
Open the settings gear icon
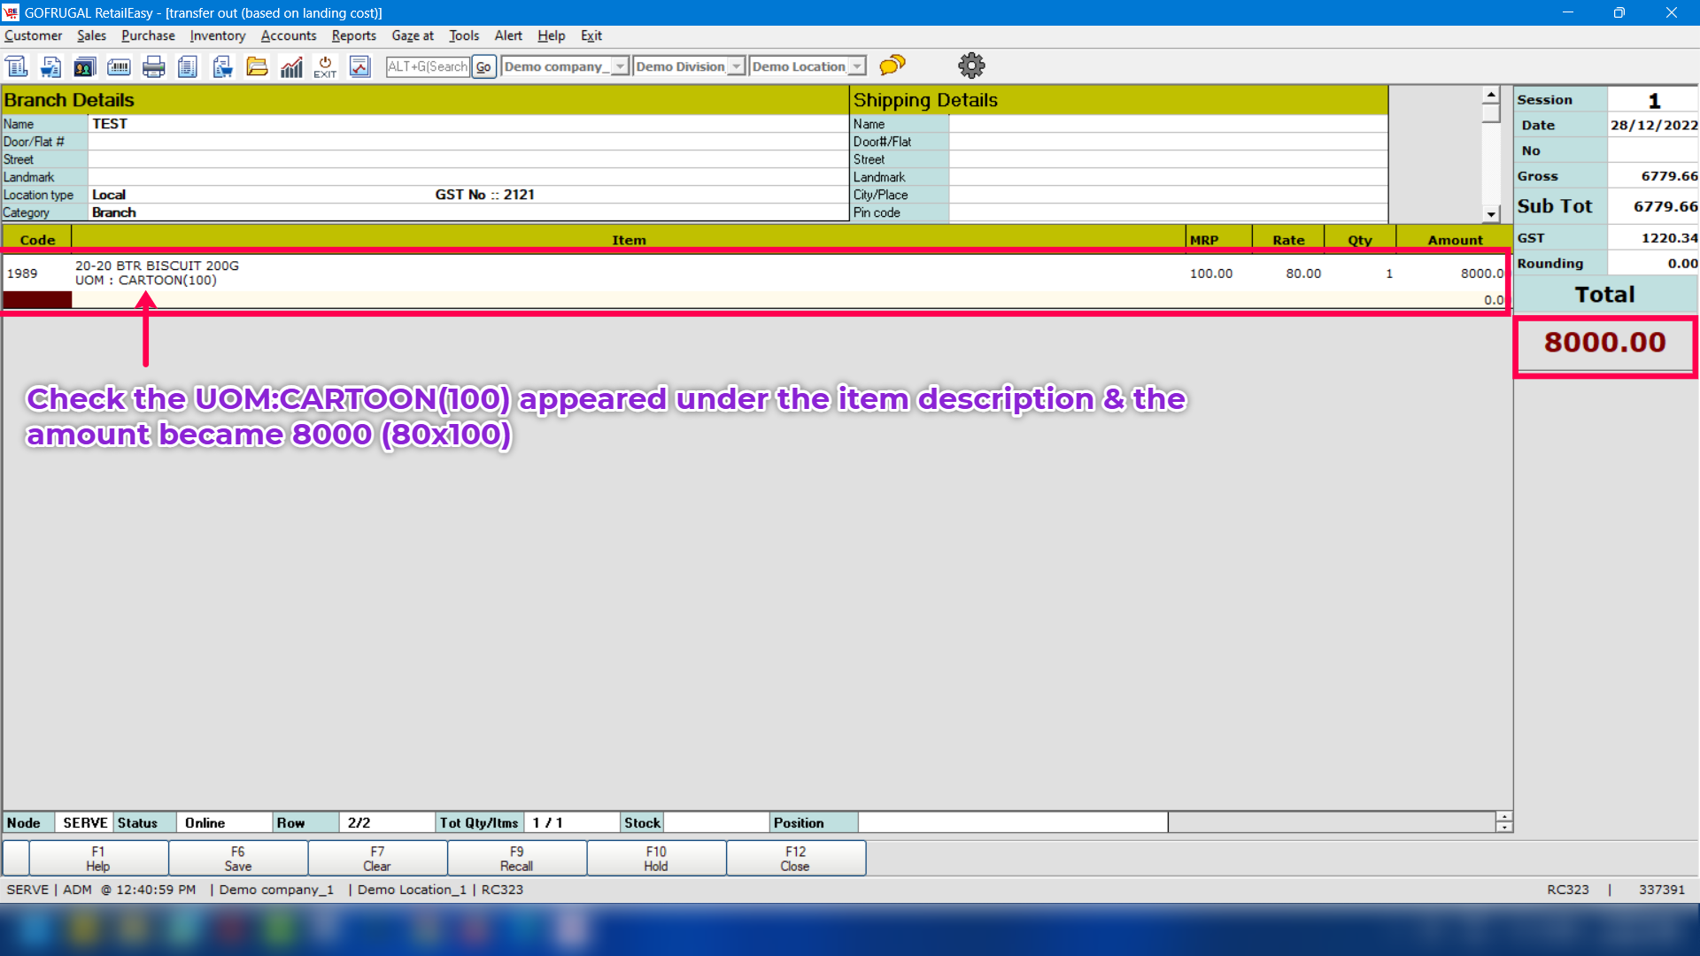pyautogui.click(x=971, y=66)
